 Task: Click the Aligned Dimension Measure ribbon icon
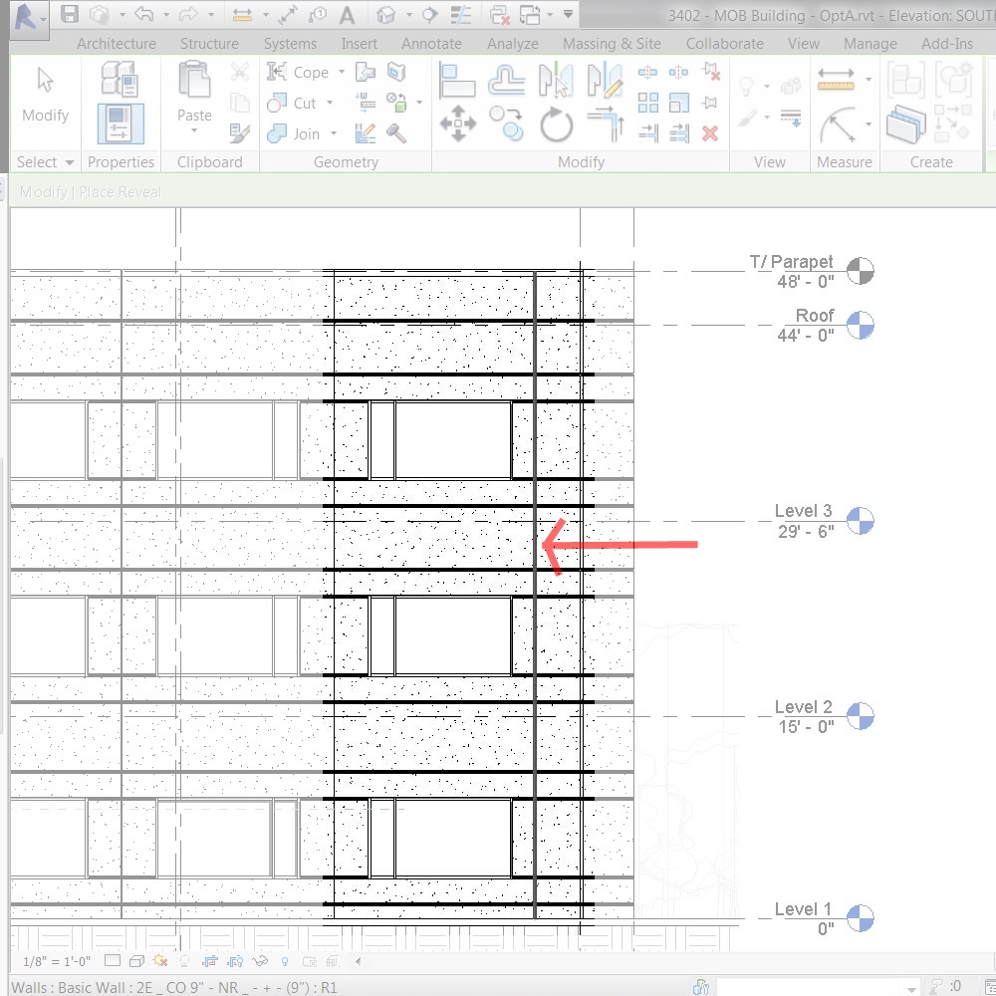click(x=836, y=80)
